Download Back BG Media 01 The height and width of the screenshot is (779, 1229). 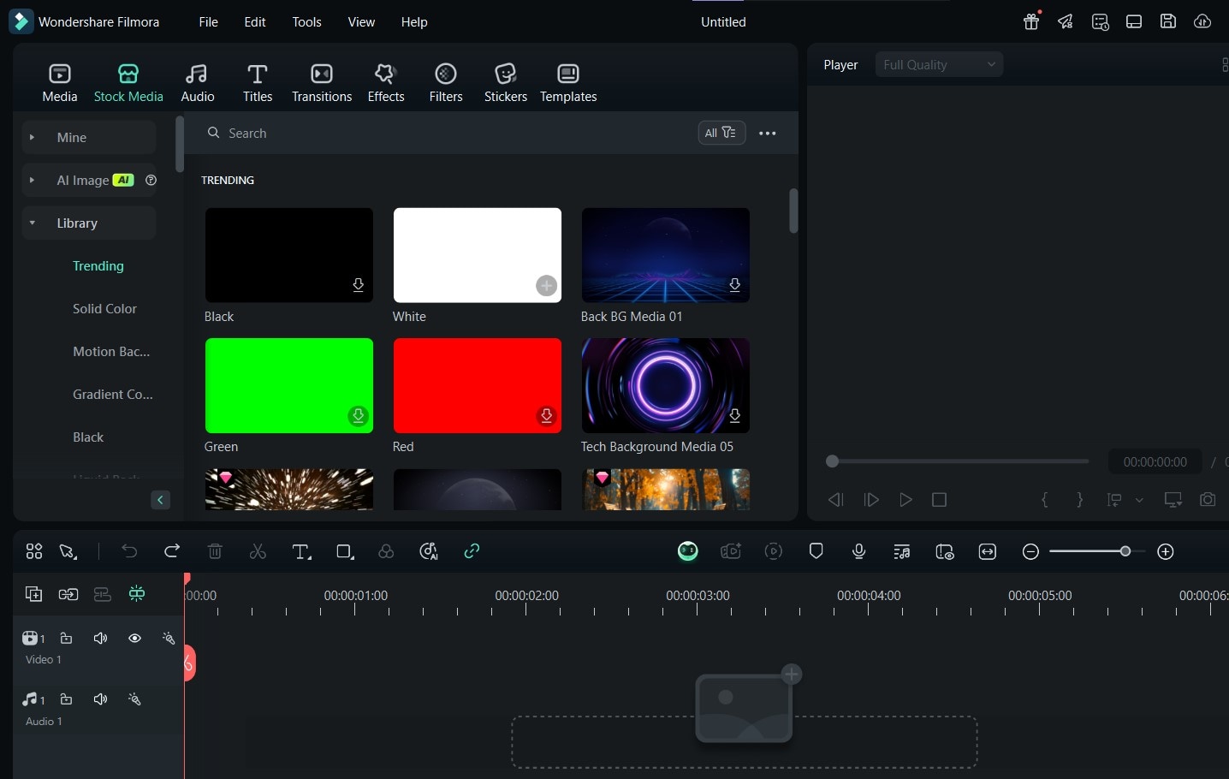[735, 285]
